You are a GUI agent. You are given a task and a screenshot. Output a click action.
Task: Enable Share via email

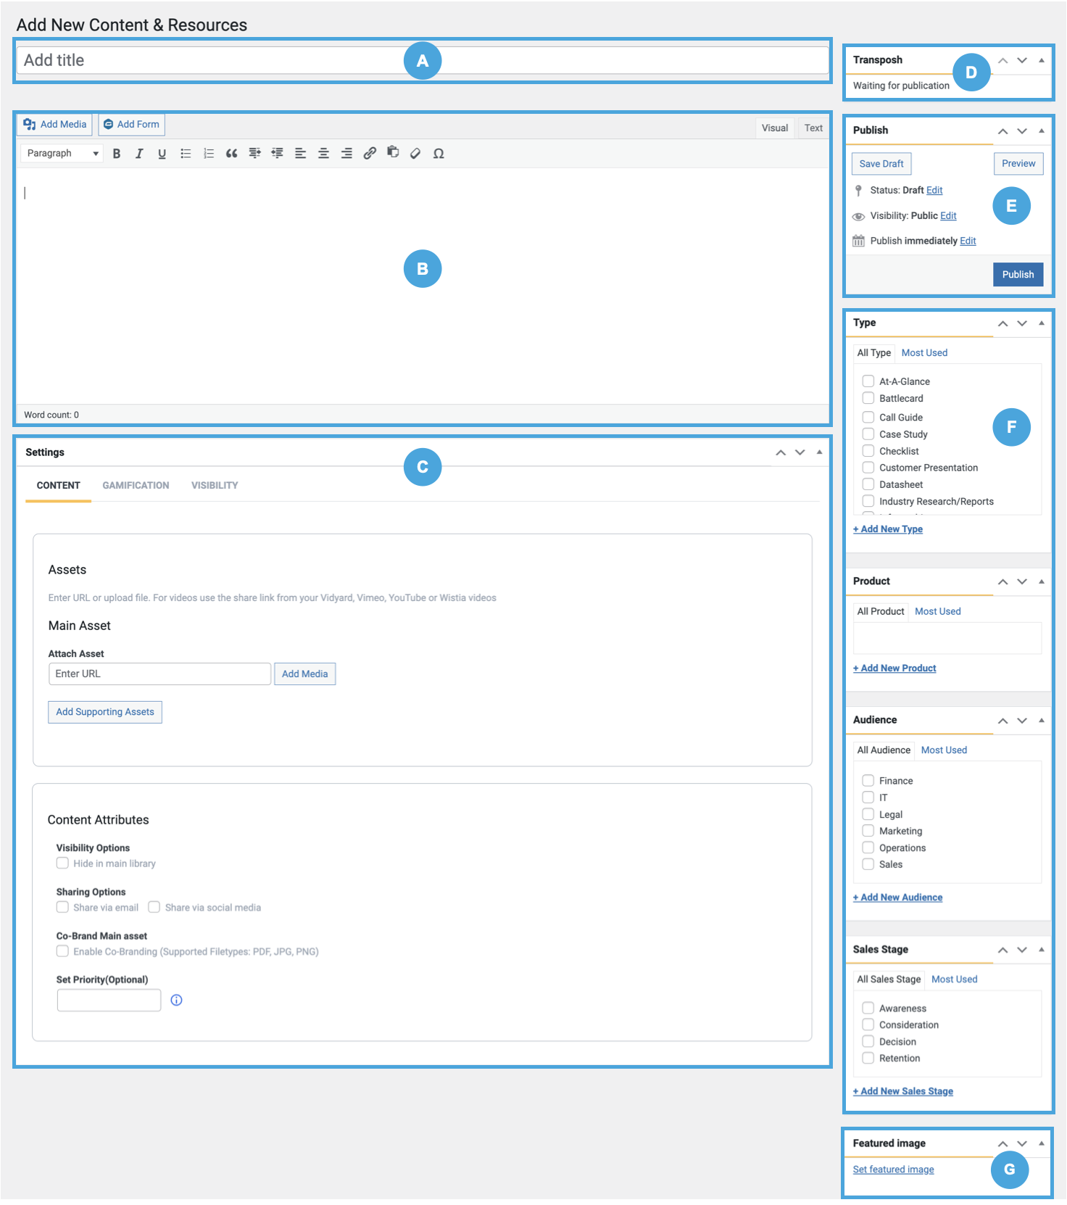(x=62, y=907)
